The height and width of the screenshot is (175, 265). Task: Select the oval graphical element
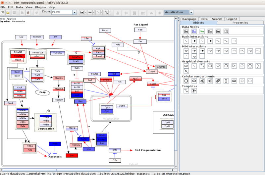tap(218, 66)
